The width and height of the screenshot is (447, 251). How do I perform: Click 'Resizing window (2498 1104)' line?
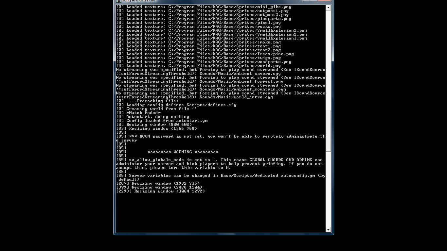[159, 187]
